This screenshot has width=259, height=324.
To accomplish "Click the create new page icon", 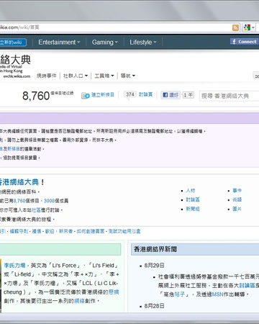I will pyautogui.click(x=86, y=96).
